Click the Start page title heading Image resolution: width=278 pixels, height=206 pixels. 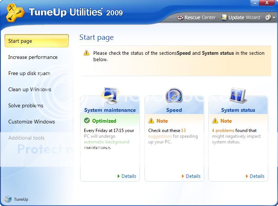pos(96,38)
